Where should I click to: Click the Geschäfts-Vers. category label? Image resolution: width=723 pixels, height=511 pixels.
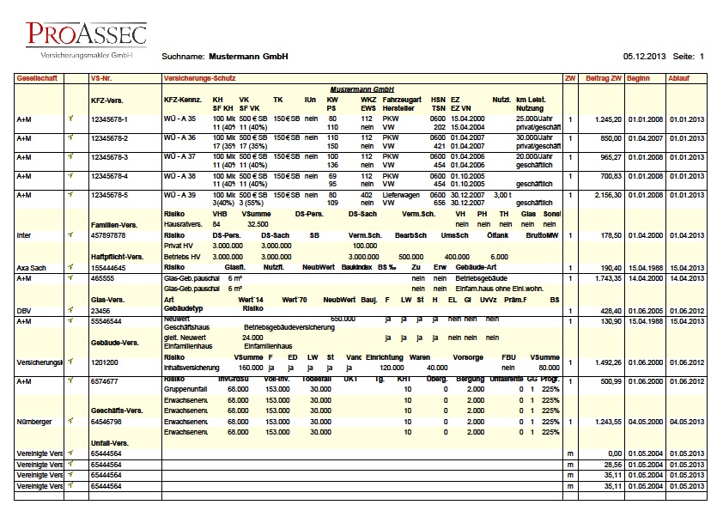pyautogui.click(x=117, y=411)
